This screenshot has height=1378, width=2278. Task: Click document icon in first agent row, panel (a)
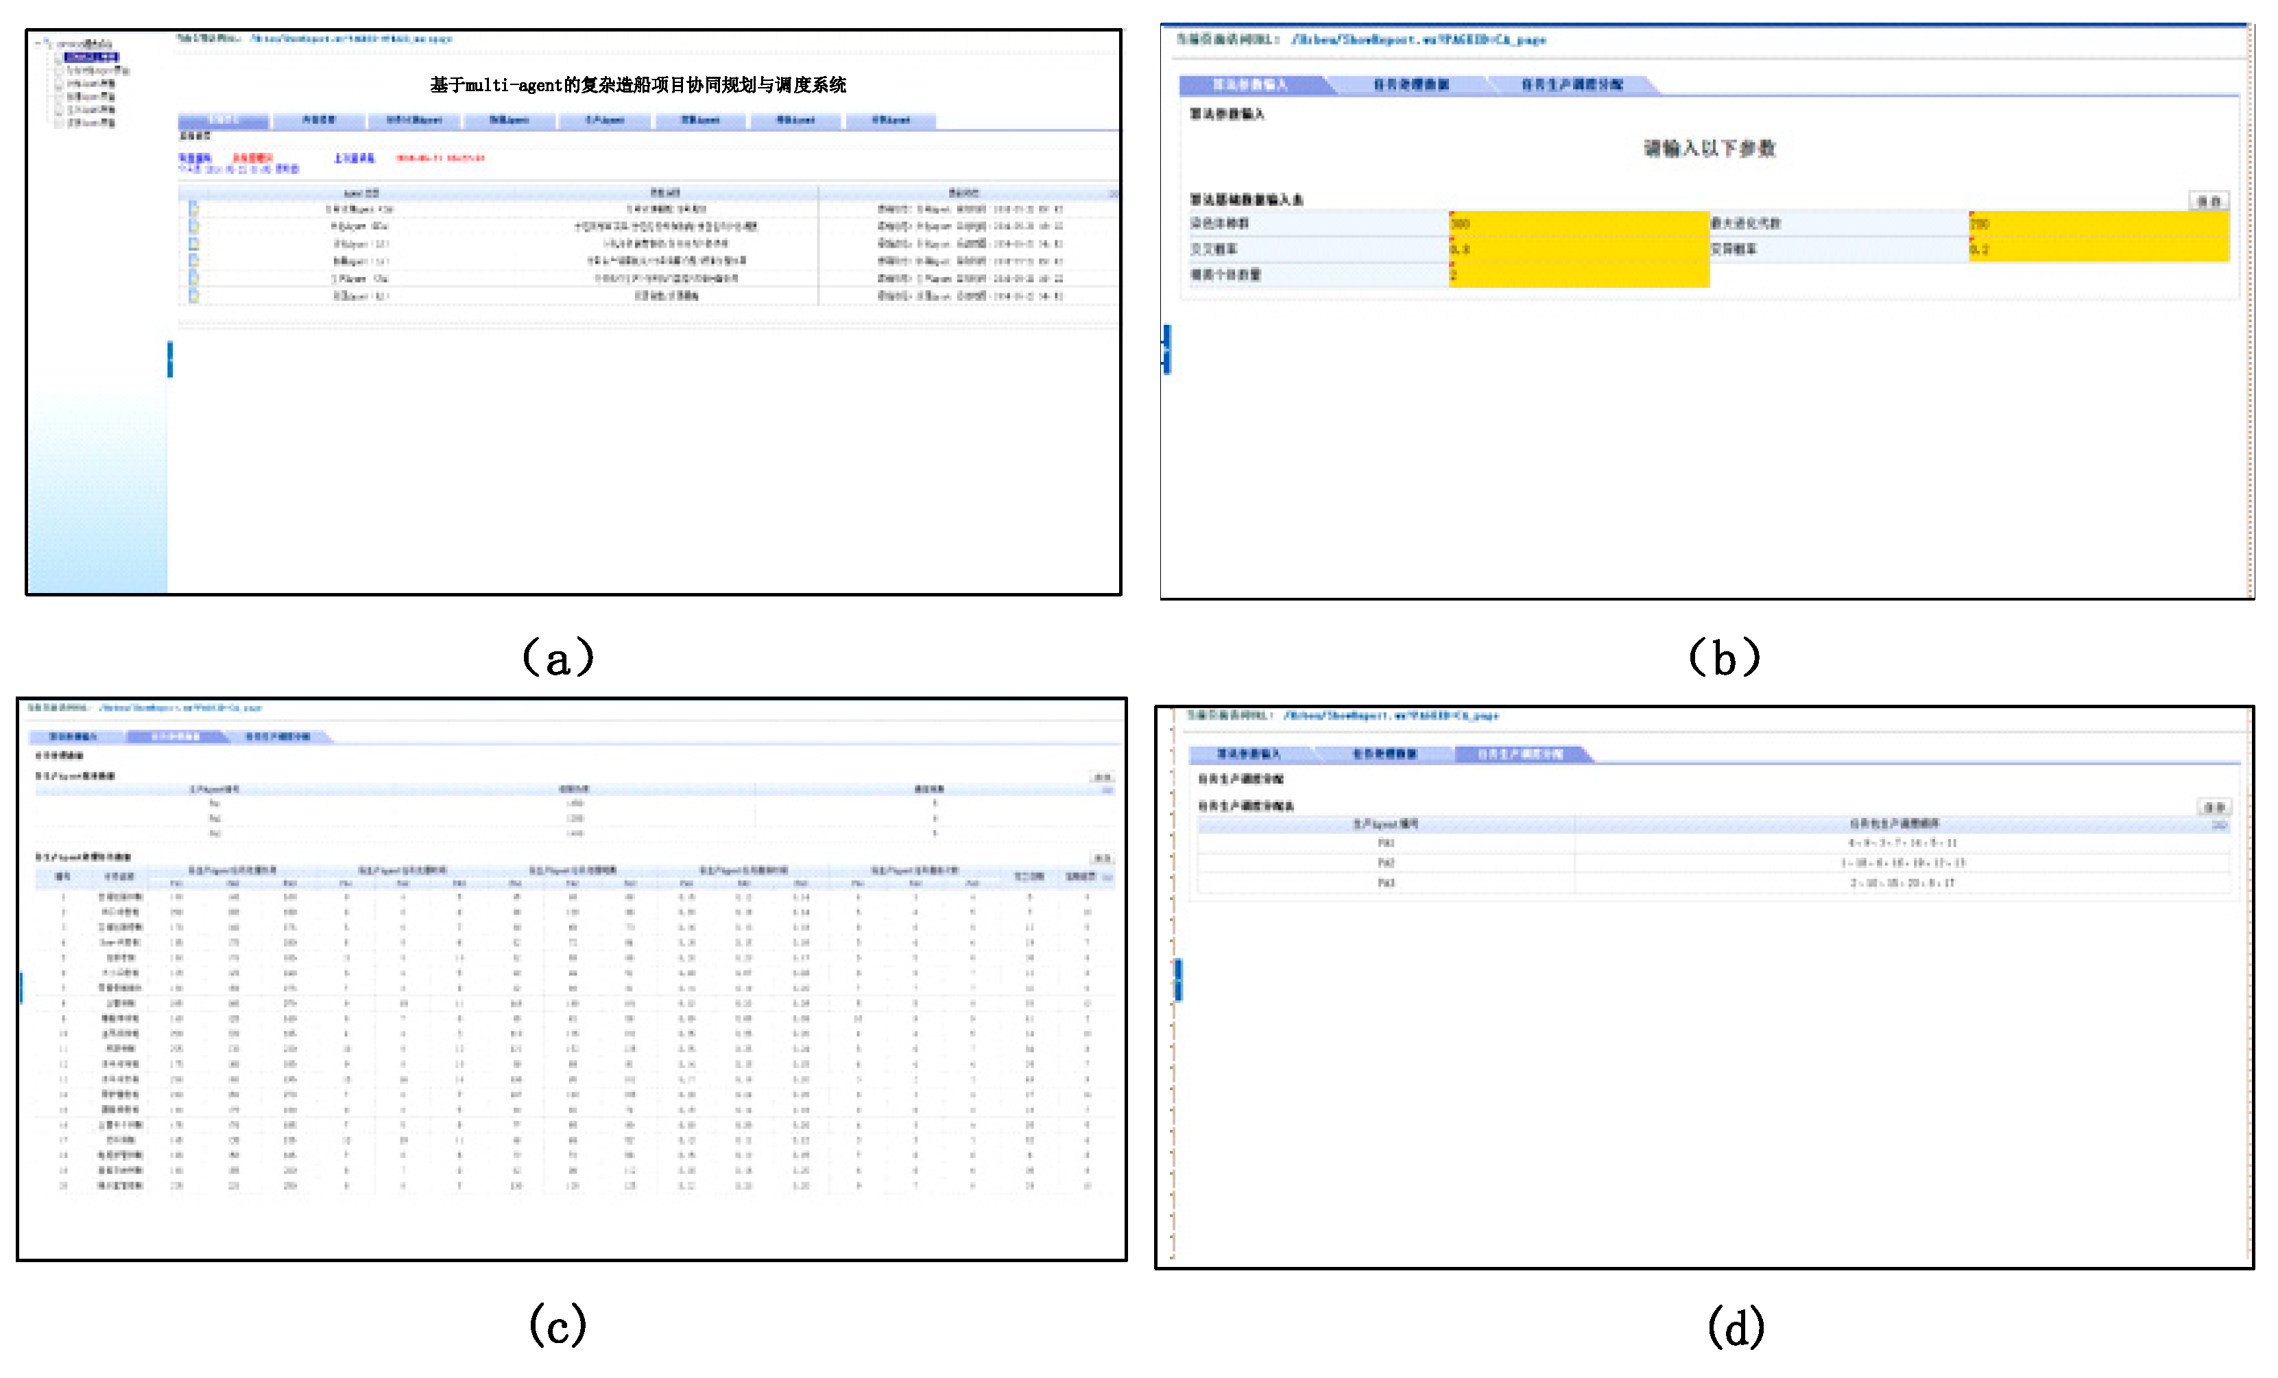pos(193,209)
